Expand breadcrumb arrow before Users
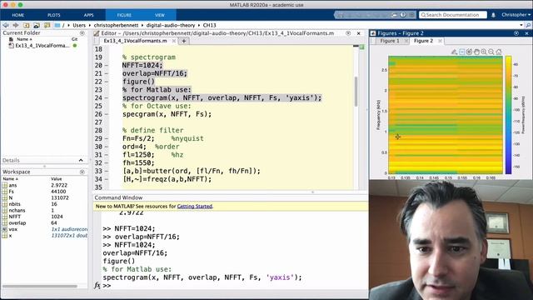The height and width of the screenshot is (300, 533). click(x=68, y=25)
